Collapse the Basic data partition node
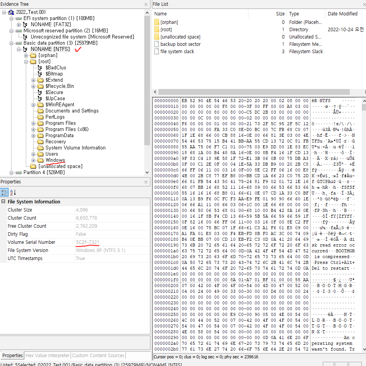The image size is (366, 366). (11, 43)
